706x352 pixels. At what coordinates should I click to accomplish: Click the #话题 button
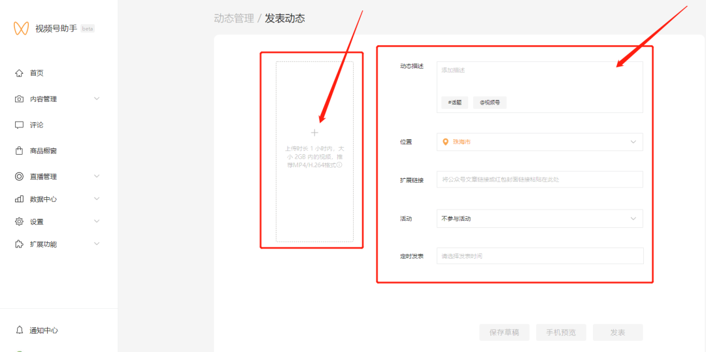[x=455, y=103]
